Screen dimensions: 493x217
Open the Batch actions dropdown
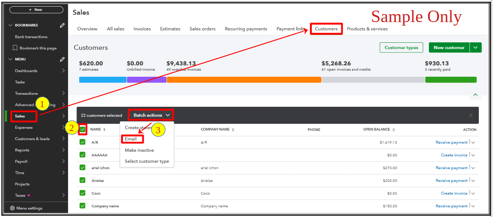tap(151, 116)
